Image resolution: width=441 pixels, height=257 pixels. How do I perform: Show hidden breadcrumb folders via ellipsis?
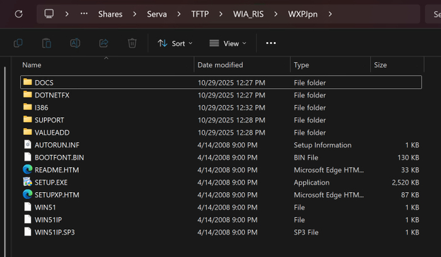pos(84,13)
